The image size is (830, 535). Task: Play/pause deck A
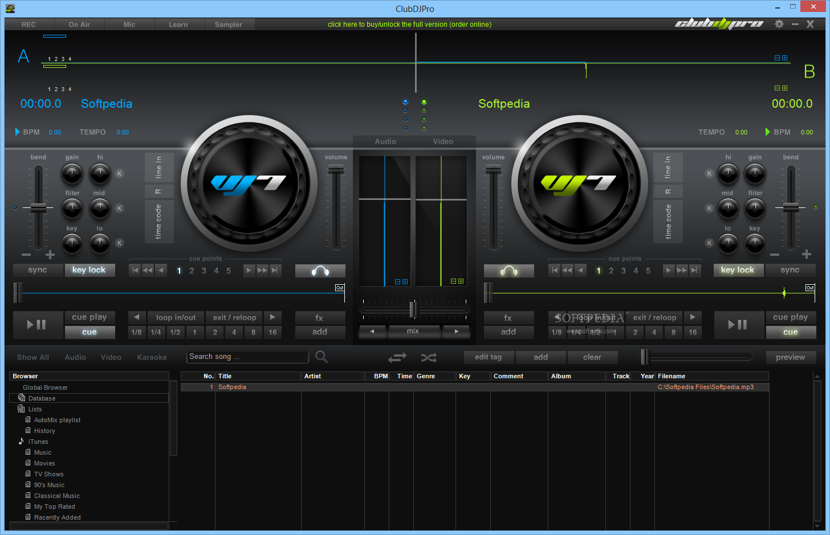tap(38, 325)
